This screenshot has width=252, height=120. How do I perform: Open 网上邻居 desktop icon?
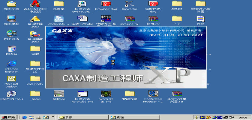pos(11,35)
